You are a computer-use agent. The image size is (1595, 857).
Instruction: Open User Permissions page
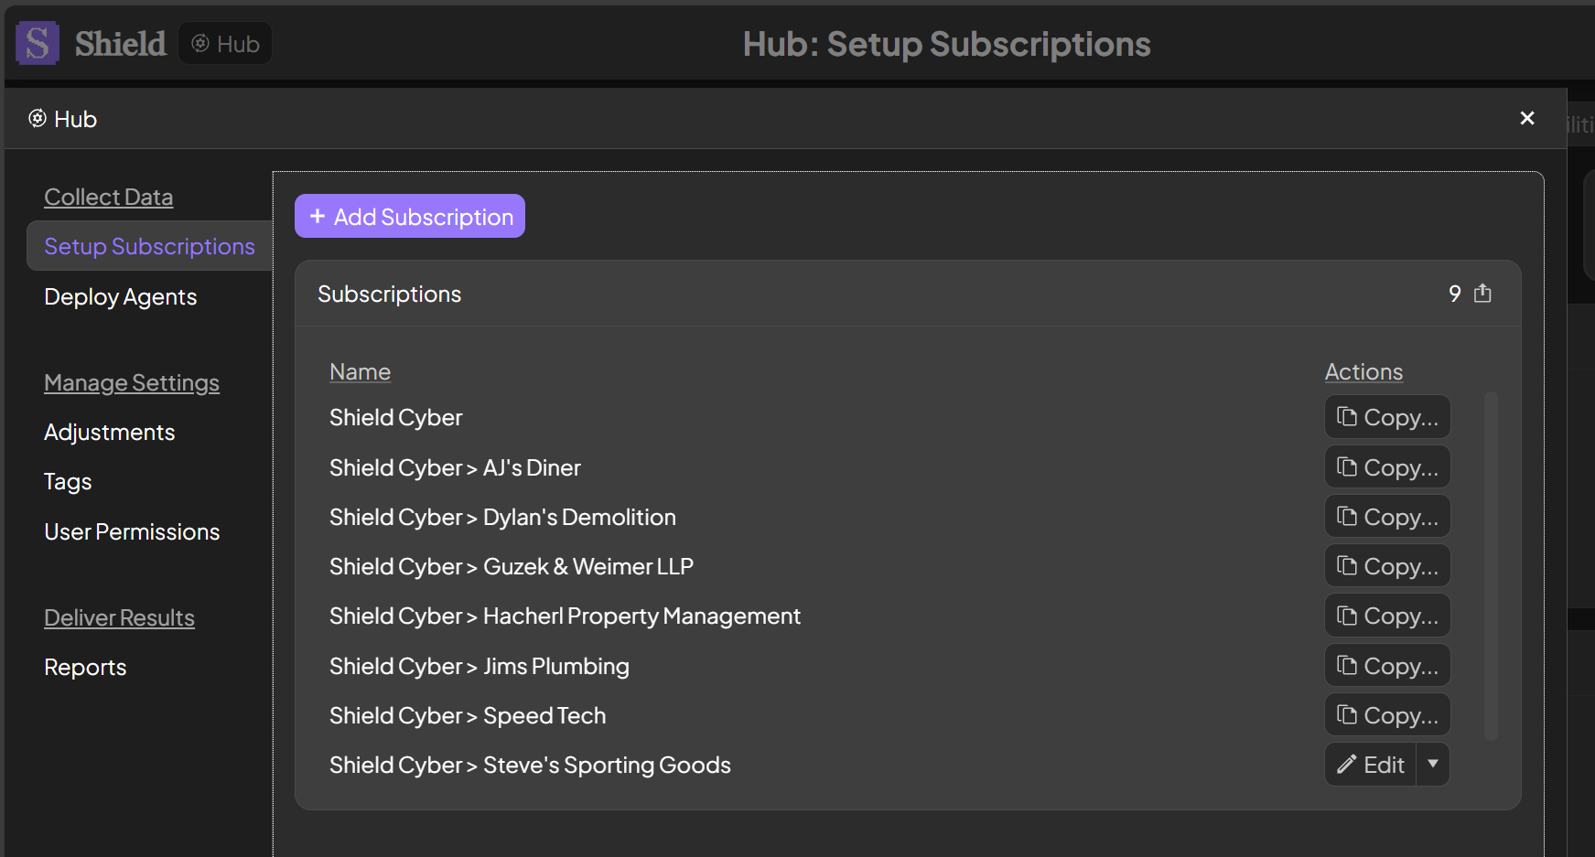[x=132, y=531]
